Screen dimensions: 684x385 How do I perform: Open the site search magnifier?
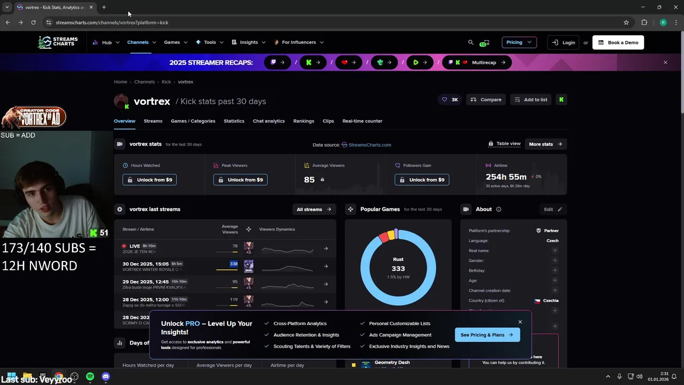471,42
